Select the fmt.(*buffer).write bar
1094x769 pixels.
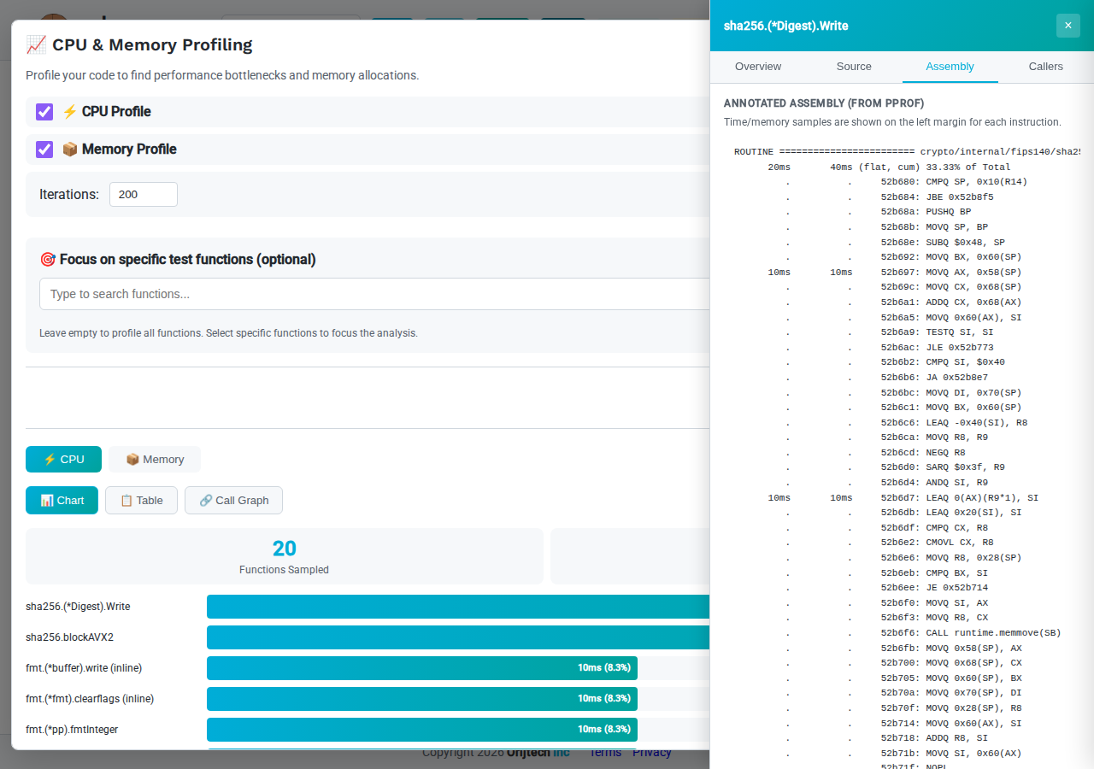click(421, 668)
